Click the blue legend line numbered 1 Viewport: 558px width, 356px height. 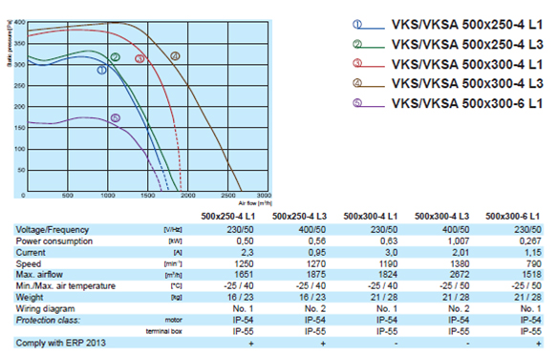point(369,25)
